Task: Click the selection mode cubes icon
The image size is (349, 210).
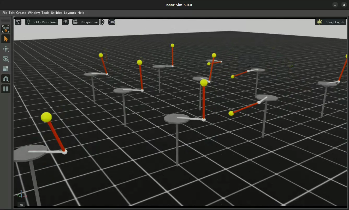Action: click(6, 29)
